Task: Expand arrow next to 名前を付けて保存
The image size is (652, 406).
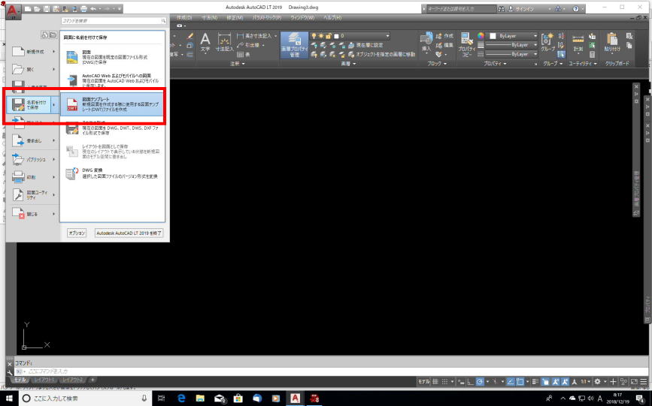Action: (x=54, y=104)
